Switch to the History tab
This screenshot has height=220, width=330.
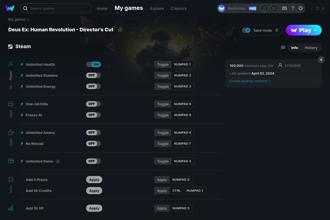pyautogui.click(x=311, y=48)
